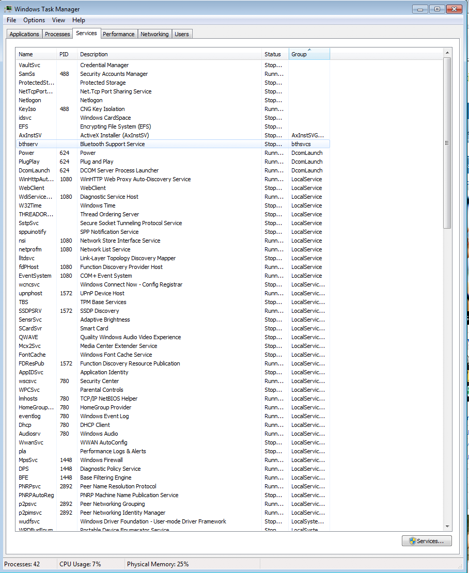Select the netprofm service row

pyautogui.click(x=173, y=249)
